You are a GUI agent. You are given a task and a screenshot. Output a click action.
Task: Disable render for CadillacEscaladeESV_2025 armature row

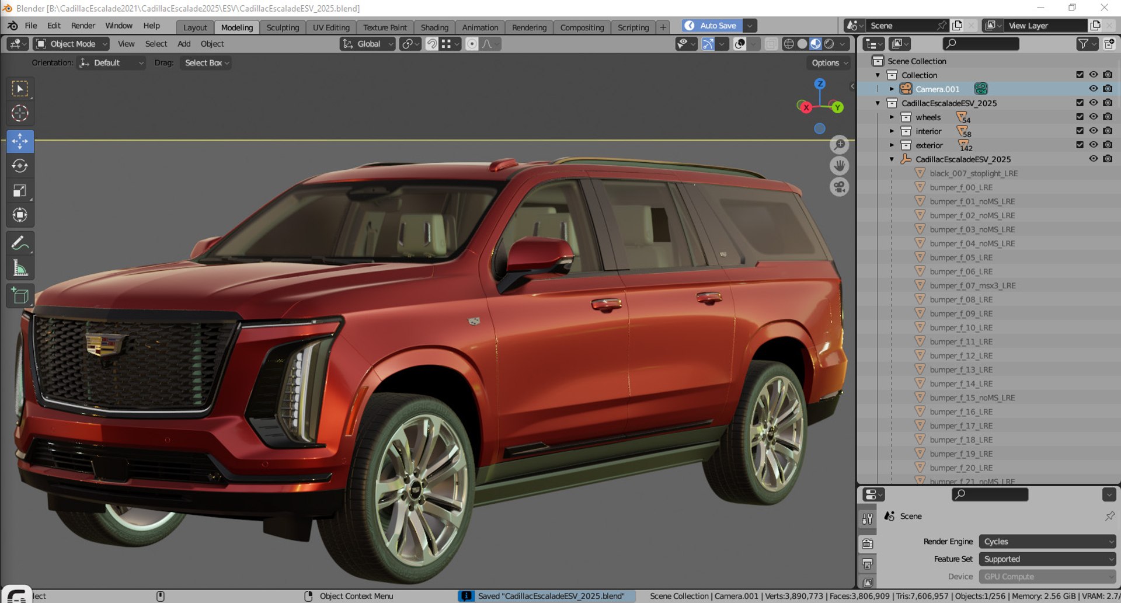[x=1108, y=159]
